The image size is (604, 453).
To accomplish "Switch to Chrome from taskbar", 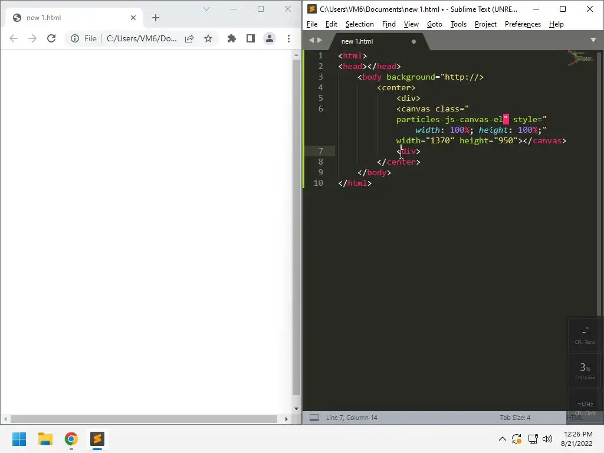I will [71, 439].
